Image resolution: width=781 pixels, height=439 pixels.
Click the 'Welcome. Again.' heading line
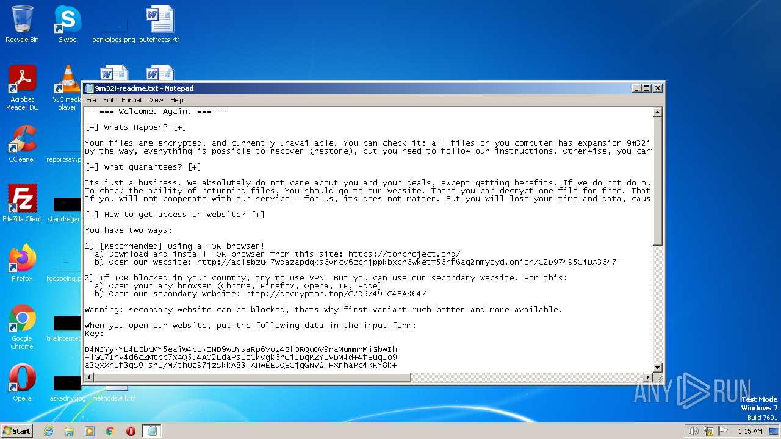(x=156, y=112)
